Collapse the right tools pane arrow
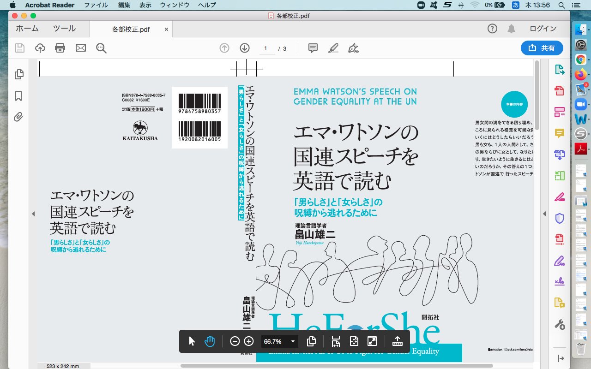This screenshot has height=369, width=591. pos(544,214)
